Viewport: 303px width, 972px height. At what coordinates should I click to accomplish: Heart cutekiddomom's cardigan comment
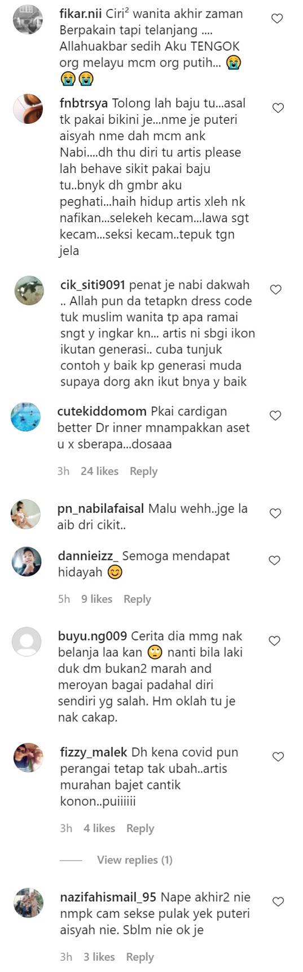tap(275, 416)
